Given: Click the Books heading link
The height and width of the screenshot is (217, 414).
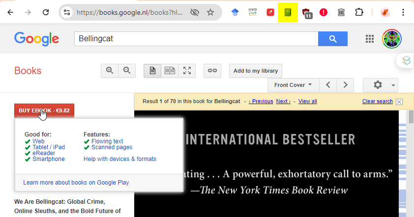Looking at the screenshot, I should (28, 71).
